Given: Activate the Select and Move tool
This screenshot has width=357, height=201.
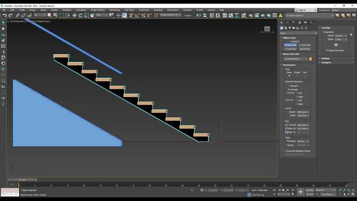Looking at the screenshot, I should pyautogui.click(x=74, y=16).
